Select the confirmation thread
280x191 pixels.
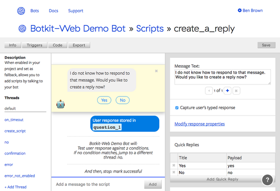[15, 153]
